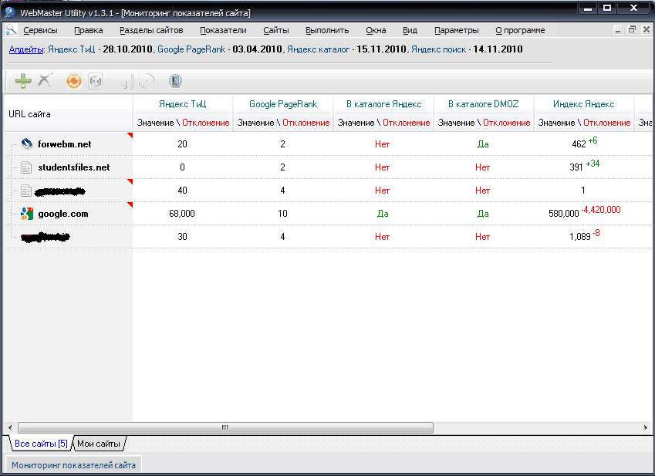Open the Сервисы menu
The height and width of the screenshot is (476, 655).
(x=40, y=31)
